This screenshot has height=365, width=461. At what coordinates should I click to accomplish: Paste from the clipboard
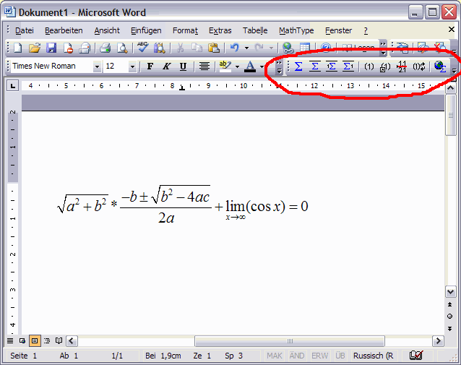(214, 48)
